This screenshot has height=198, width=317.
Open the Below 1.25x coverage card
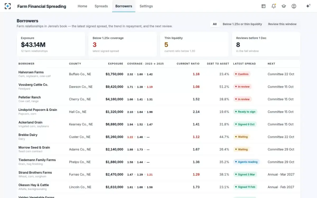[123, 44]
